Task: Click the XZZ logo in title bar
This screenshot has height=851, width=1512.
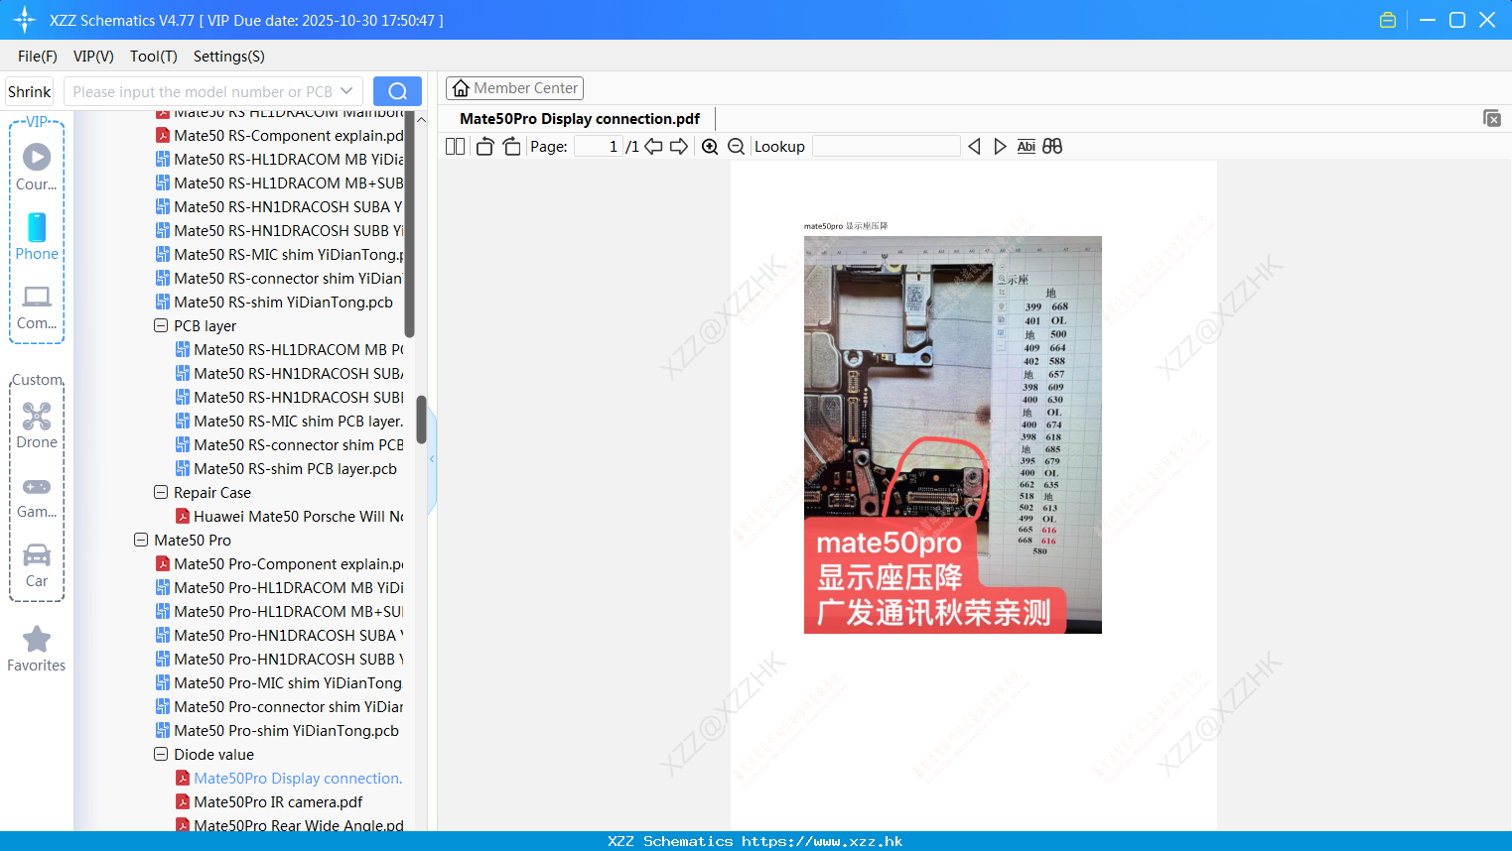Action: (25, 20)
